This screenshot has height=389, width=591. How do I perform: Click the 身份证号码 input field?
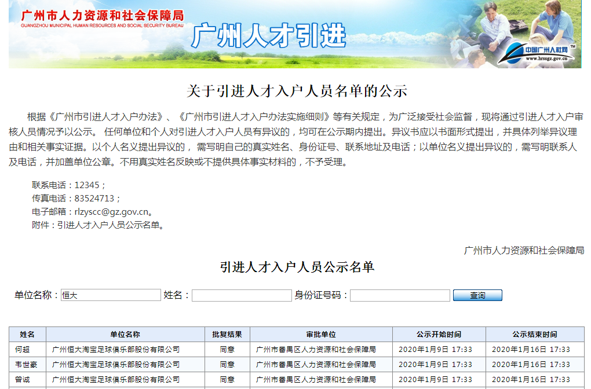tap(400, 295)
